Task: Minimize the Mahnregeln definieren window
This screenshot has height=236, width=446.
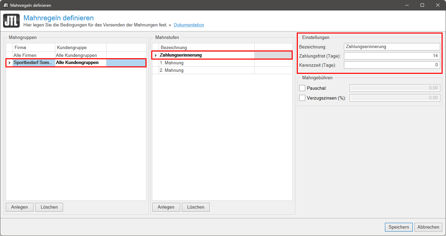Action: (407, 5)
